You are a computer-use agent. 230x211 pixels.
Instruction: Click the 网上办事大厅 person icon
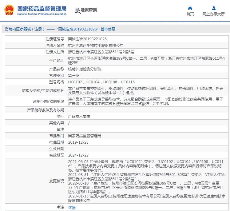[x=214, y=8]
